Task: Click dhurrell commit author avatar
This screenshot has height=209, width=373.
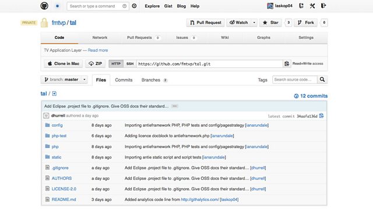Action: click(x=46, y=116)
